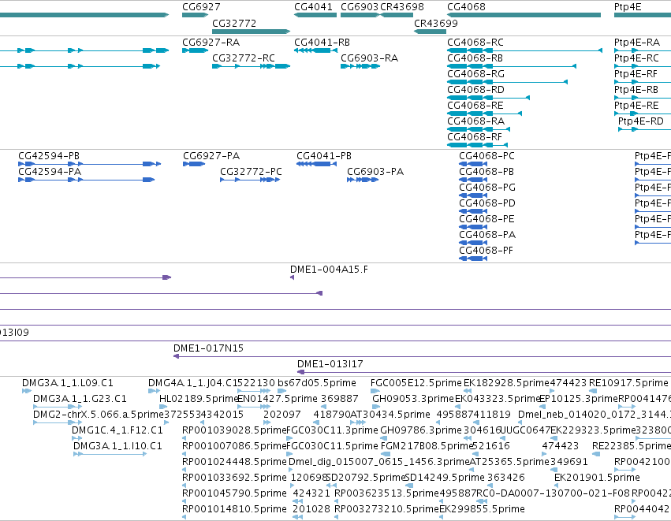This screenshot has width=671, height=521.
Task: Select EST EK182928.5prime
Action: [x=507, y=383]
